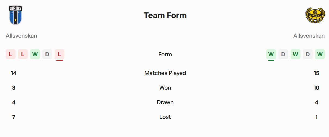Click Sirius's 7 lost value

tap(14, 117)
